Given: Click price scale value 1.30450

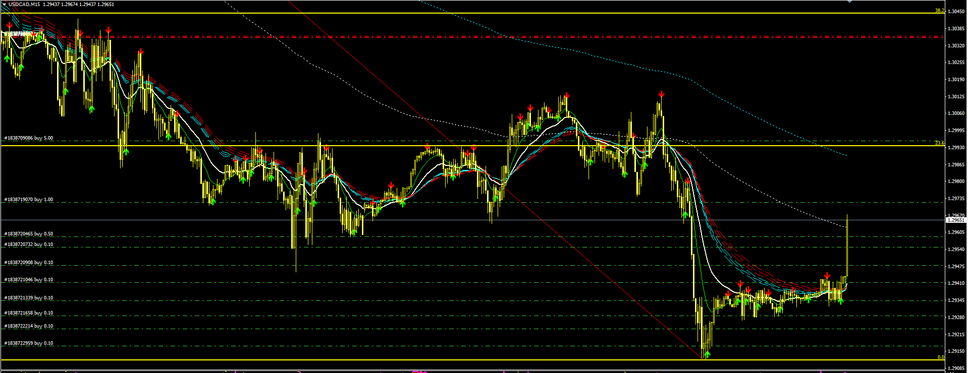Looking at the screenshot, I should [x=957, y=12].
